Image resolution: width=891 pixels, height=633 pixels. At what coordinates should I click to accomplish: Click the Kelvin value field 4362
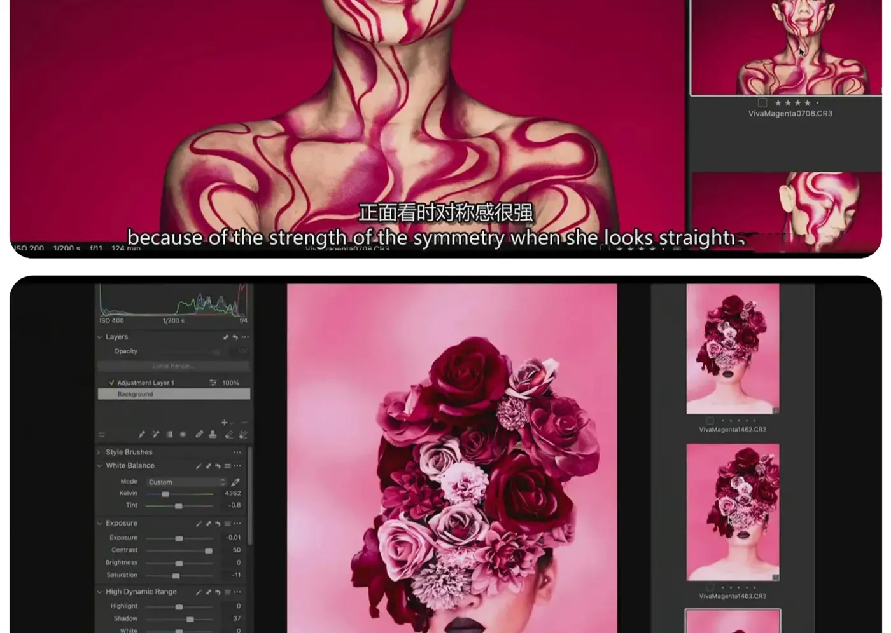(232, 493)
